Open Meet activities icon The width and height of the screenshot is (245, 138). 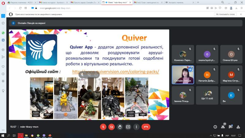click(x=238, y=127)
